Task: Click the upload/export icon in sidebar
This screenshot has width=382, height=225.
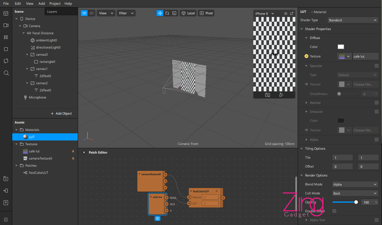Action: [6, 203]
